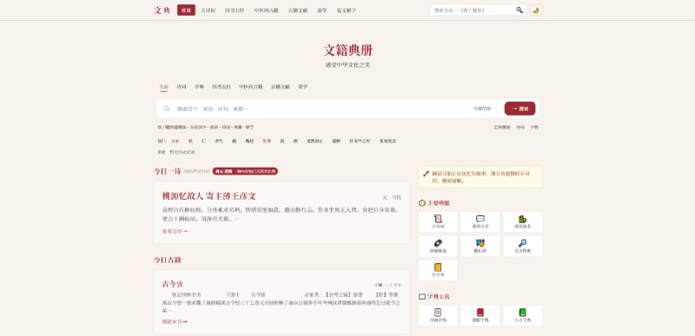The width and height of the screenshot is (695, 336).
Task: Select the 字典 search category tab
Action: pos(199,87)
